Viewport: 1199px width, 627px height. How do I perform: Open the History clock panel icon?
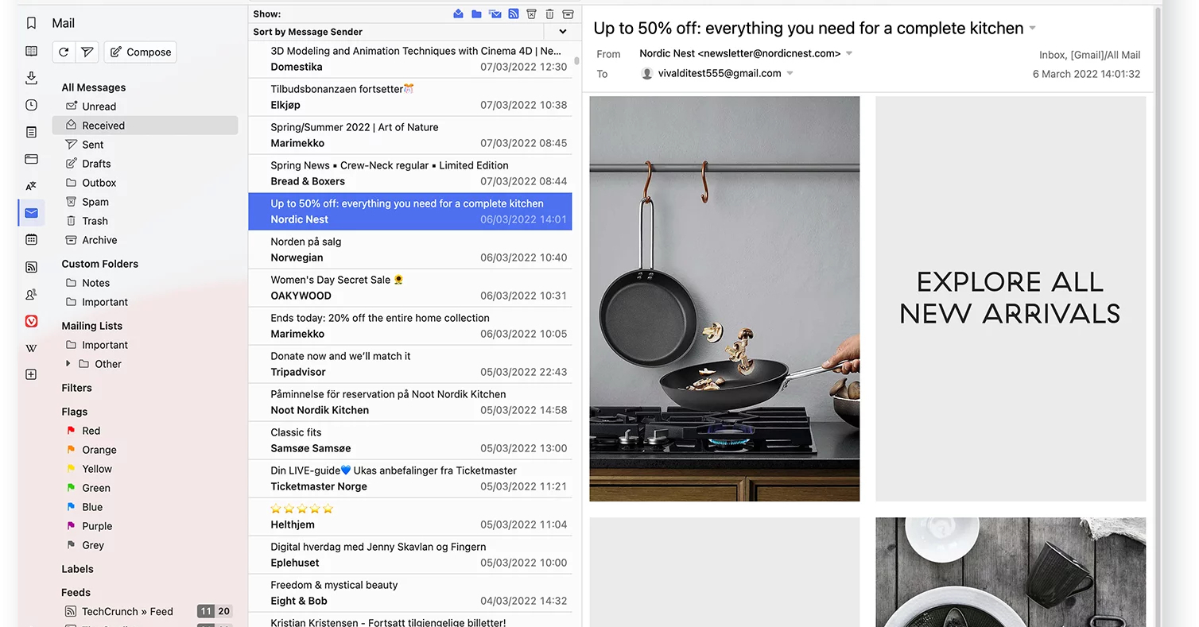pos(31,105)
